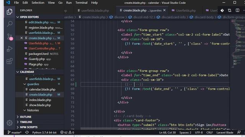Screen dimensions: 245x137
Task: Open the Run and Debug view
Action: [x=10, y=49]
